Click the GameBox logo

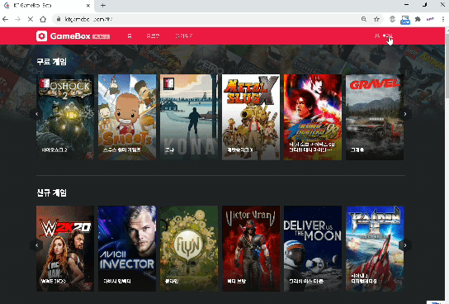[64, 36]
